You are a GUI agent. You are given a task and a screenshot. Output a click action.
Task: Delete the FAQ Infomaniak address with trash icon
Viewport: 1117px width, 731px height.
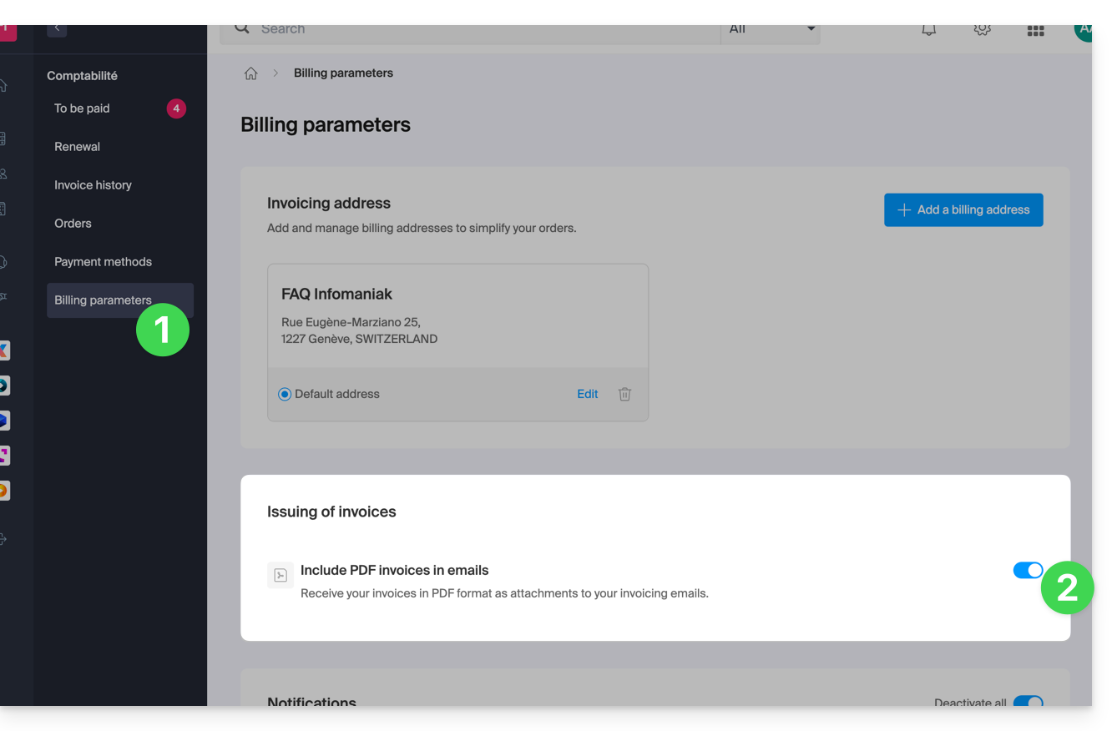point(624,394)
